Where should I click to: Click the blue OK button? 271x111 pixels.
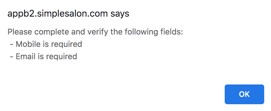click(x=244, y=94)
